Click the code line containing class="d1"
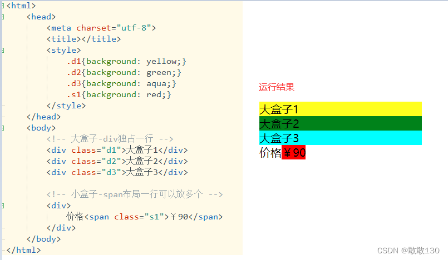 [x=117, y=150]
